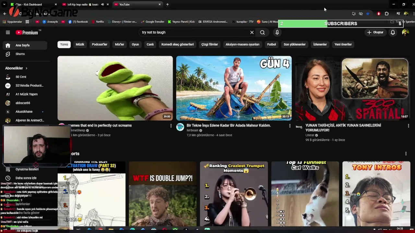Screen dimensions: 415x233
Task: Open the Shorts shelf three-dot menu
Action: (x=406, y=154)
